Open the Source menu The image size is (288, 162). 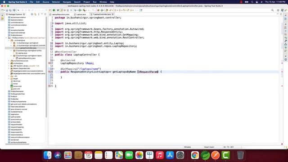coord(46,2)
